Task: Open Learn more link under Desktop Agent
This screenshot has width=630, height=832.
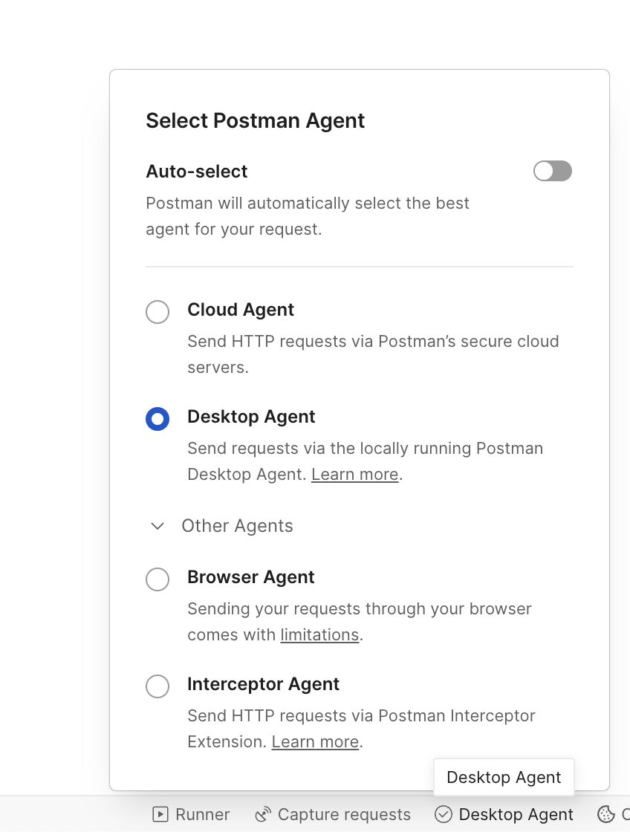Action: click(x=354, y=475)
